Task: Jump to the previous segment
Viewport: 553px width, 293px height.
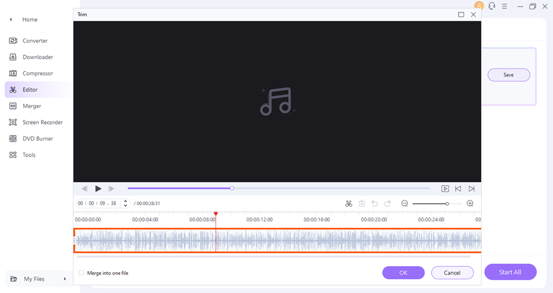Action: tap(458, 189)
